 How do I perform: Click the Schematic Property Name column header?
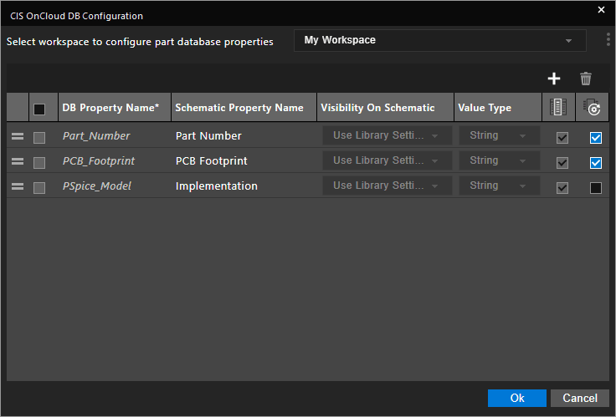[244, 107]
